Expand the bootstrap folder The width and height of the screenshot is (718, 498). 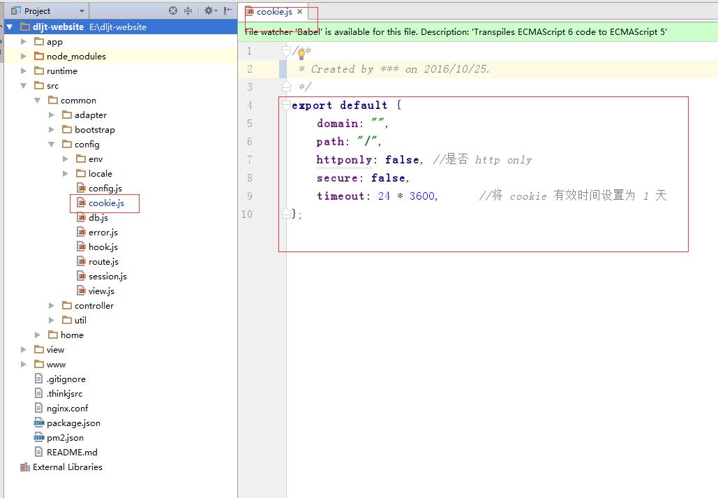[52, 130]
